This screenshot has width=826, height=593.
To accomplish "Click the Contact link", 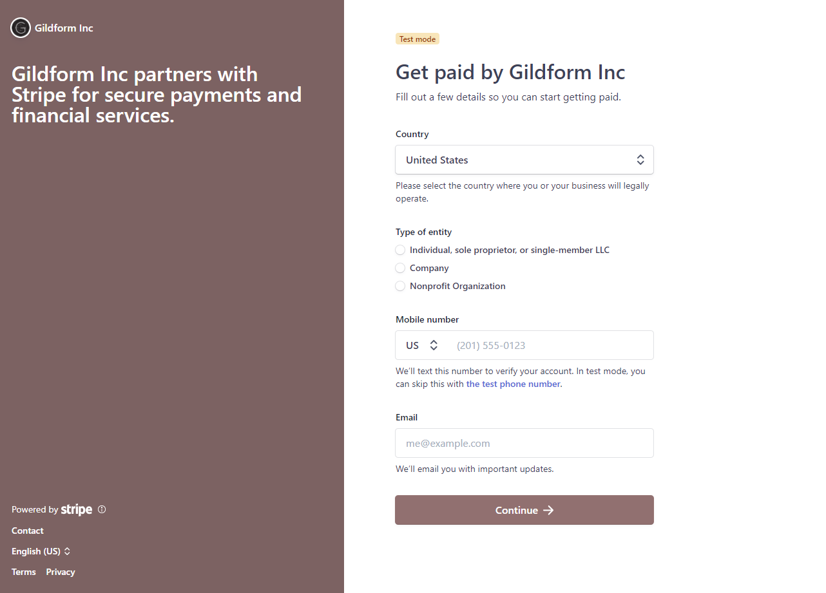I will click(x=28, y=531).
